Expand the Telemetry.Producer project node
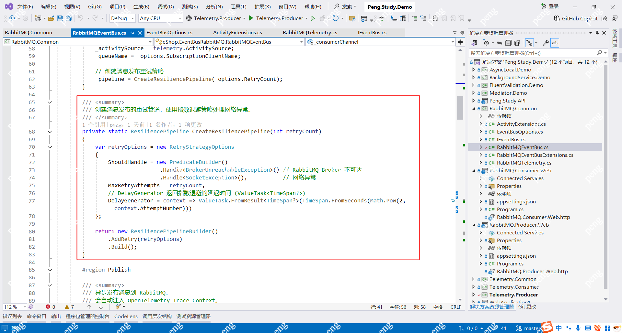The width and height of the screenshot is (622, 333). click(x=474, y=295)
